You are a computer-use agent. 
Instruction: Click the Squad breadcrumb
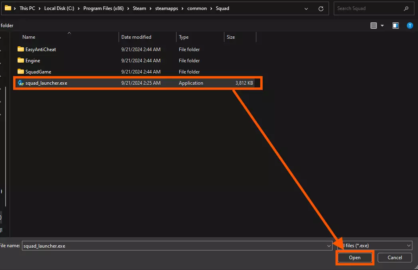[x=222, y=8]
